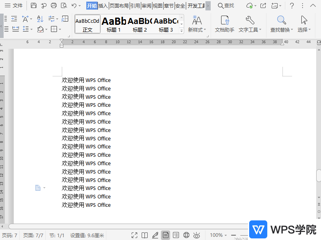Click the sort A-Z icon
Screen dimensions: 321x240
(40, 19)
